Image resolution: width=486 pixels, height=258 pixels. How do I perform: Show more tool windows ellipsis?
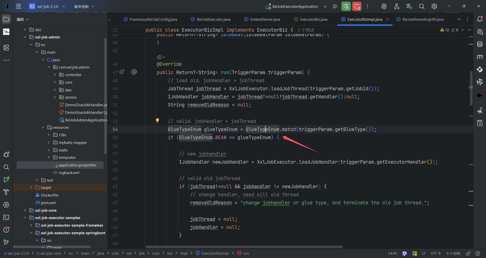pos(6,60)
